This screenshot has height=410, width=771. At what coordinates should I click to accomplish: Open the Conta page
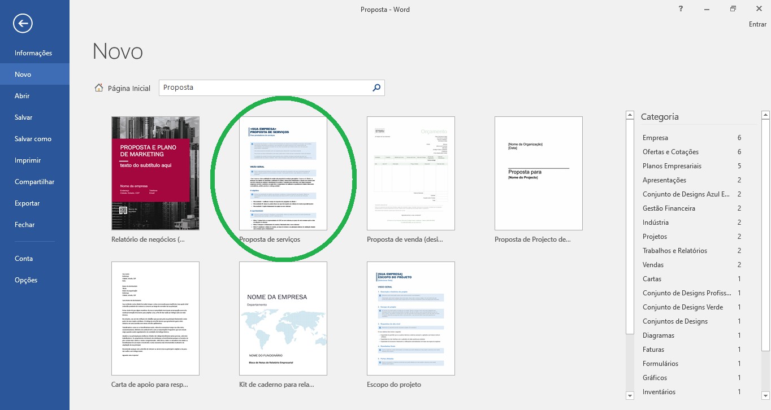34,259
